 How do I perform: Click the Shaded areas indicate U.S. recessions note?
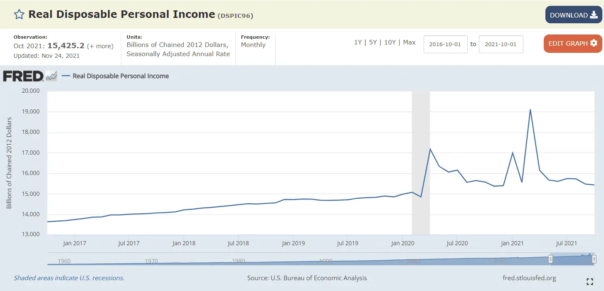coord(69,278)
